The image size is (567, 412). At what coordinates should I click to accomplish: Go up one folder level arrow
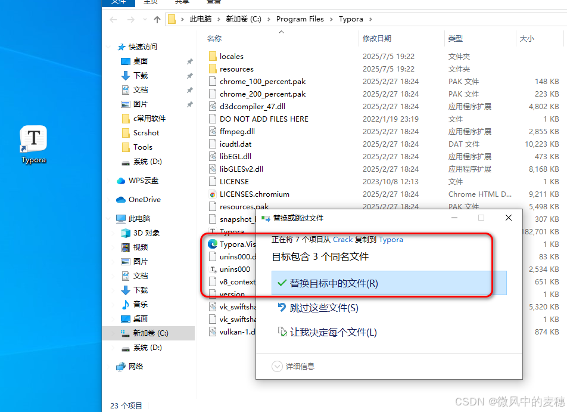pos(157,20)
